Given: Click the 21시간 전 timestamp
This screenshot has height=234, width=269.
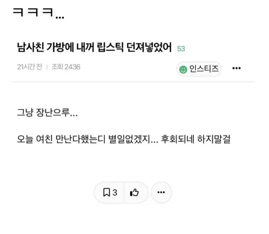Looking at the screenshot, I should (30, 67).
